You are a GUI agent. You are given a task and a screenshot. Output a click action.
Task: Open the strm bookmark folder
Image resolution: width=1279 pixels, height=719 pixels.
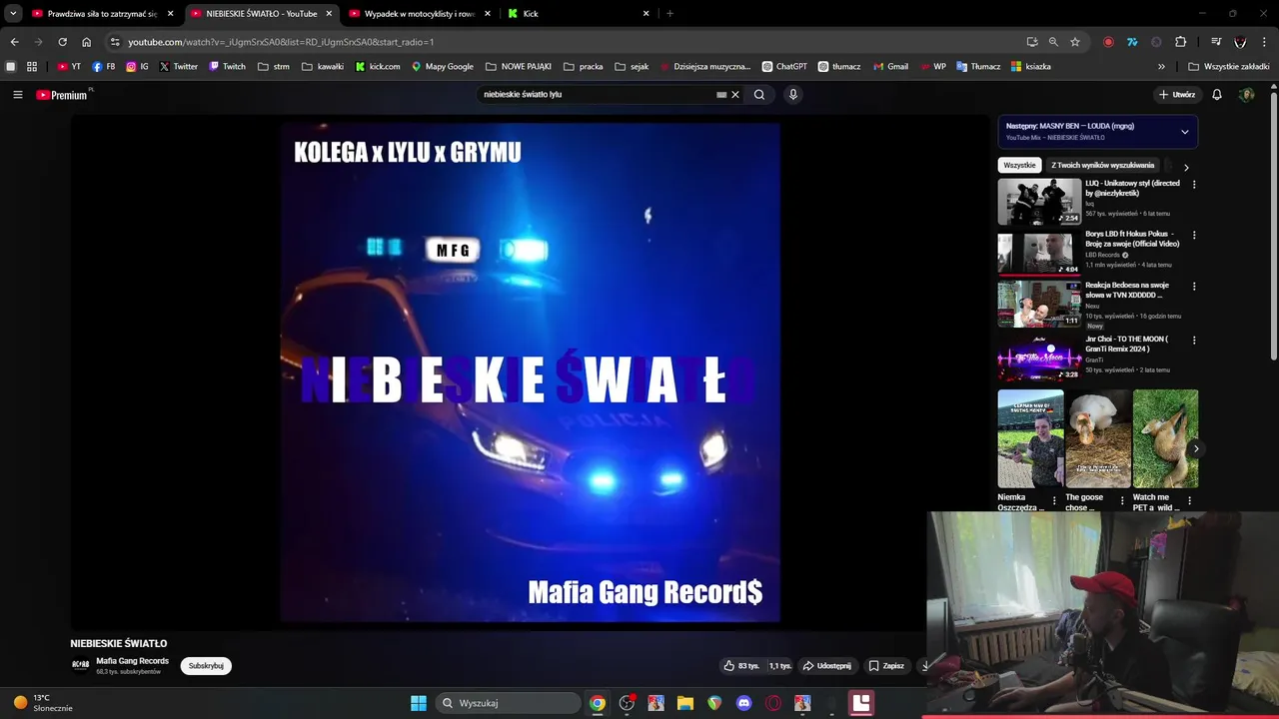[274, 67]
